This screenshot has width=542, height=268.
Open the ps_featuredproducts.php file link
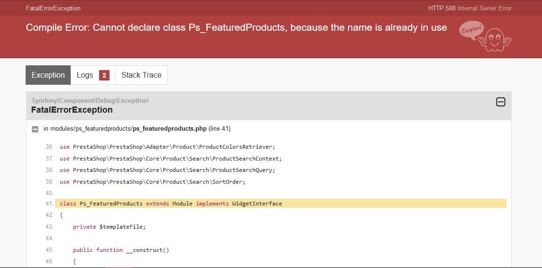pos(170,129)
